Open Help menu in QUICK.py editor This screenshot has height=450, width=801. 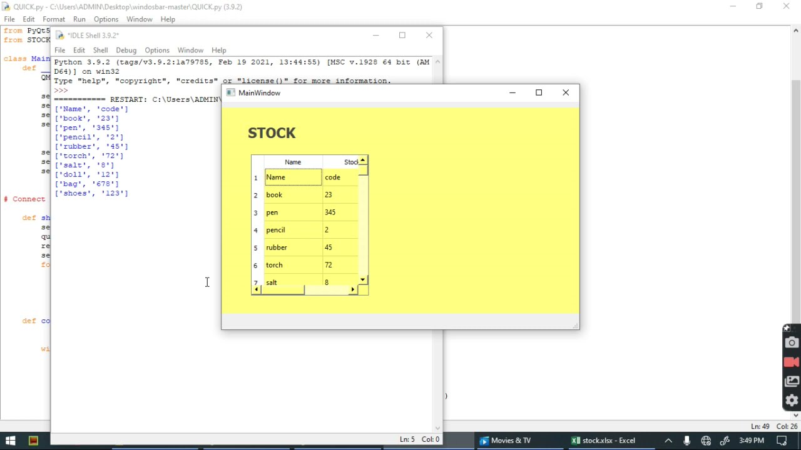click(x=168, y=19)
